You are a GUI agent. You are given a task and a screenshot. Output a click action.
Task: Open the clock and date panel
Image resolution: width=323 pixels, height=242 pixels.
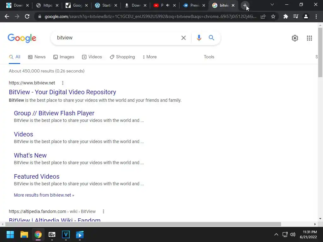(308, 234)
